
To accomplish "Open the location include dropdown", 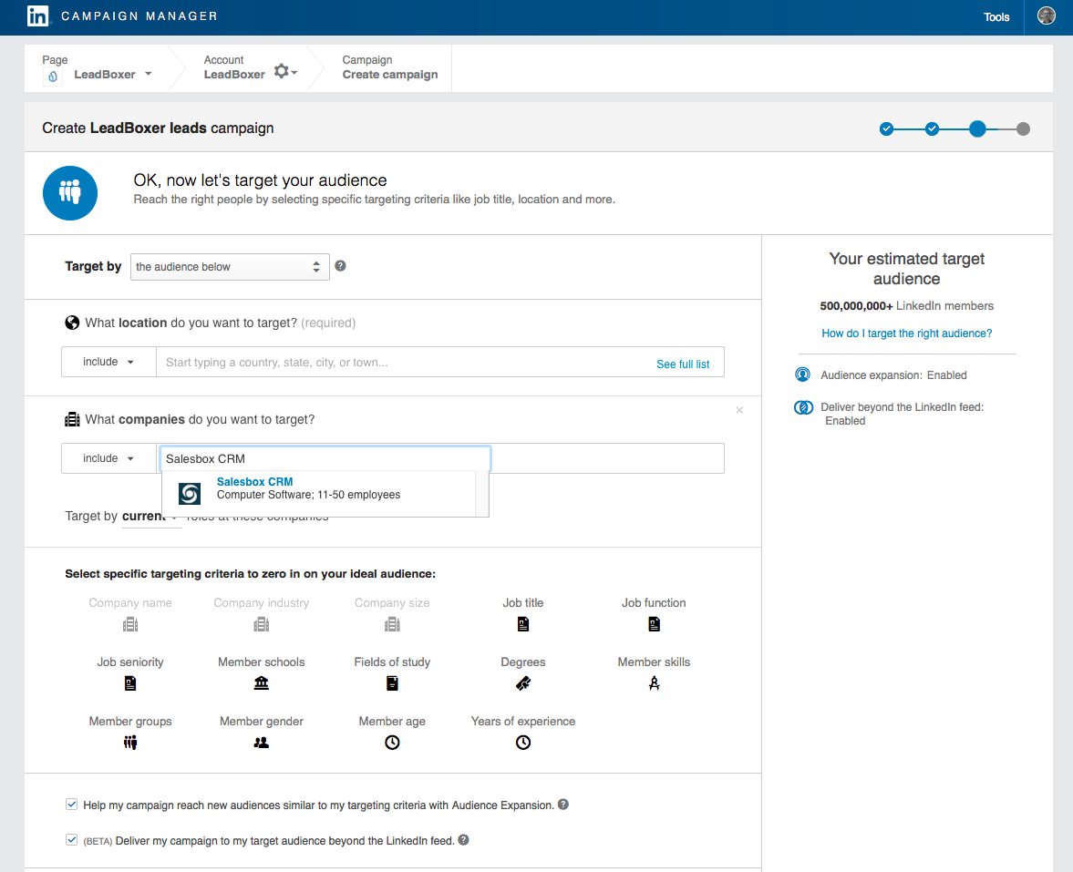I will coord(108,362).
